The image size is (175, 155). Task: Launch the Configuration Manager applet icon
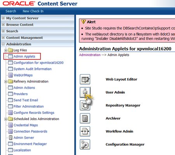tap(85, 145)
